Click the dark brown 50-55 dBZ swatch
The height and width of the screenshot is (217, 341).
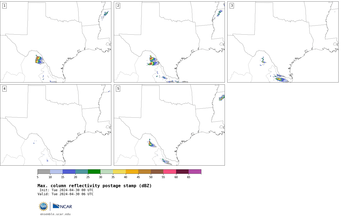pyautogui.click(x=157, y=171)
